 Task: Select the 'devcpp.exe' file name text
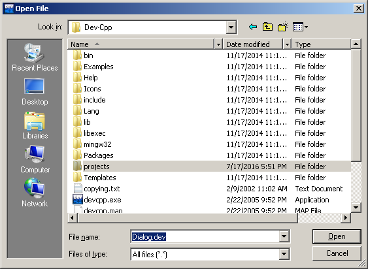click(x=103, y=200)
